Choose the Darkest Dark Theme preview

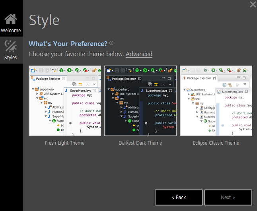point(140,101)
